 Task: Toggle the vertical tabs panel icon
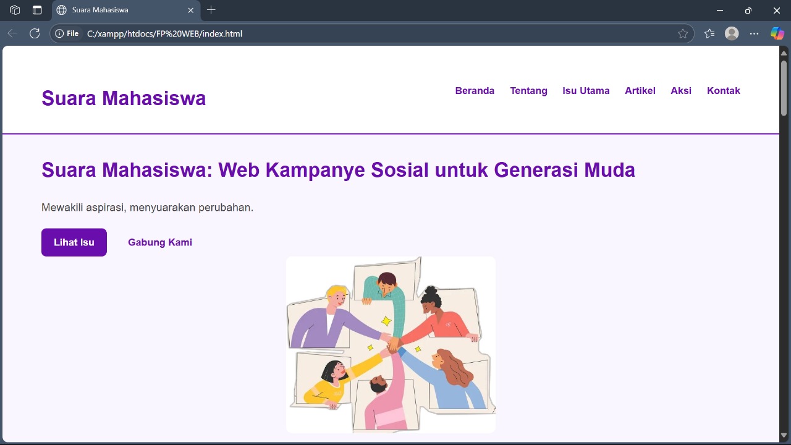[37, 11]
